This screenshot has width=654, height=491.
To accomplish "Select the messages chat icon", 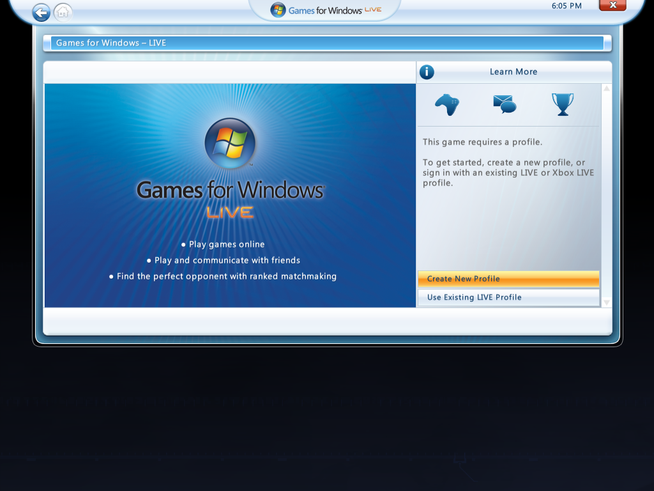I will [x=505, y=104].
